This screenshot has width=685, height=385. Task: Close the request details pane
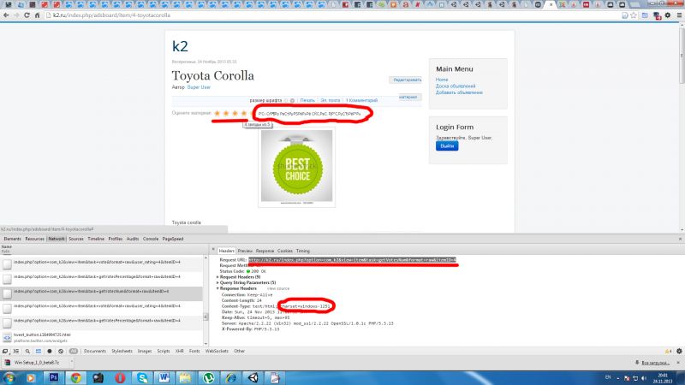(213, 250)
